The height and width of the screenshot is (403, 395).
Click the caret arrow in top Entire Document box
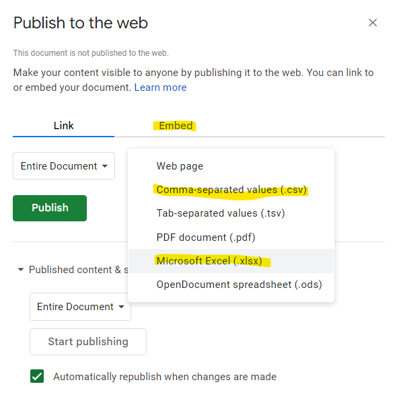(x=104, y=166)
